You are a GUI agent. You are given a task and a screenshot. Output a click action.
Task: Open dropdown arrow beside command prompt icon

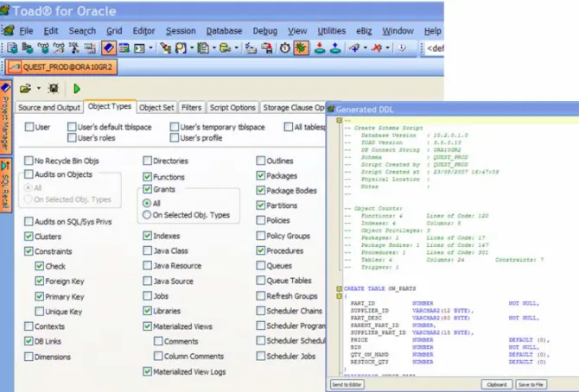pyautogui.click(x=150, y=47)
